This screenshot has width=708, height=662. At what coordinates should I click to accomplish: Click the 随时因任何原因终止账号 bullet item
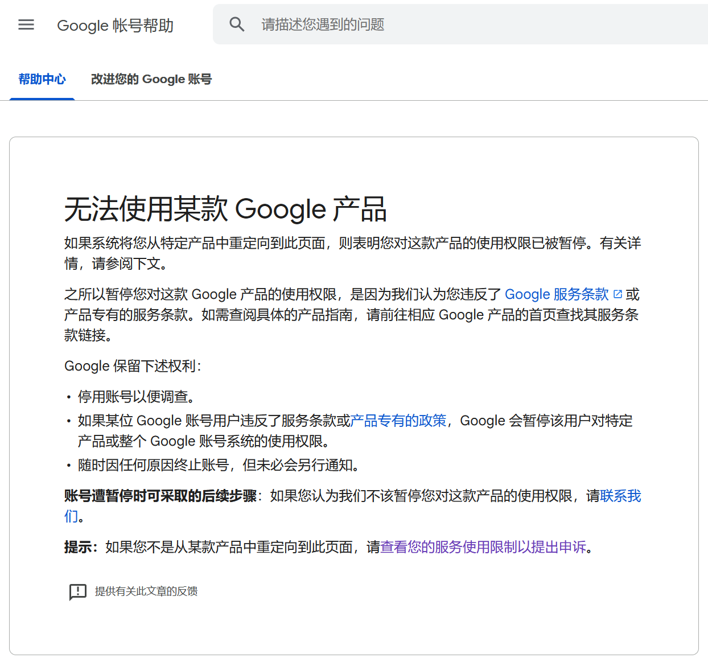(x=219, y=465)
